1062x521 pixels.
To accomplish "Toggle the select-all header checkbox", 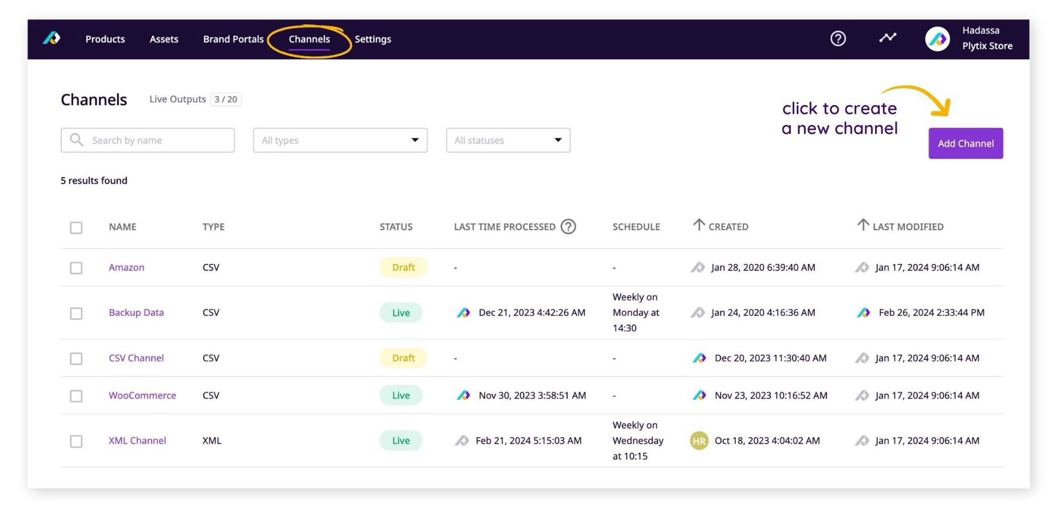I will 76,228.
